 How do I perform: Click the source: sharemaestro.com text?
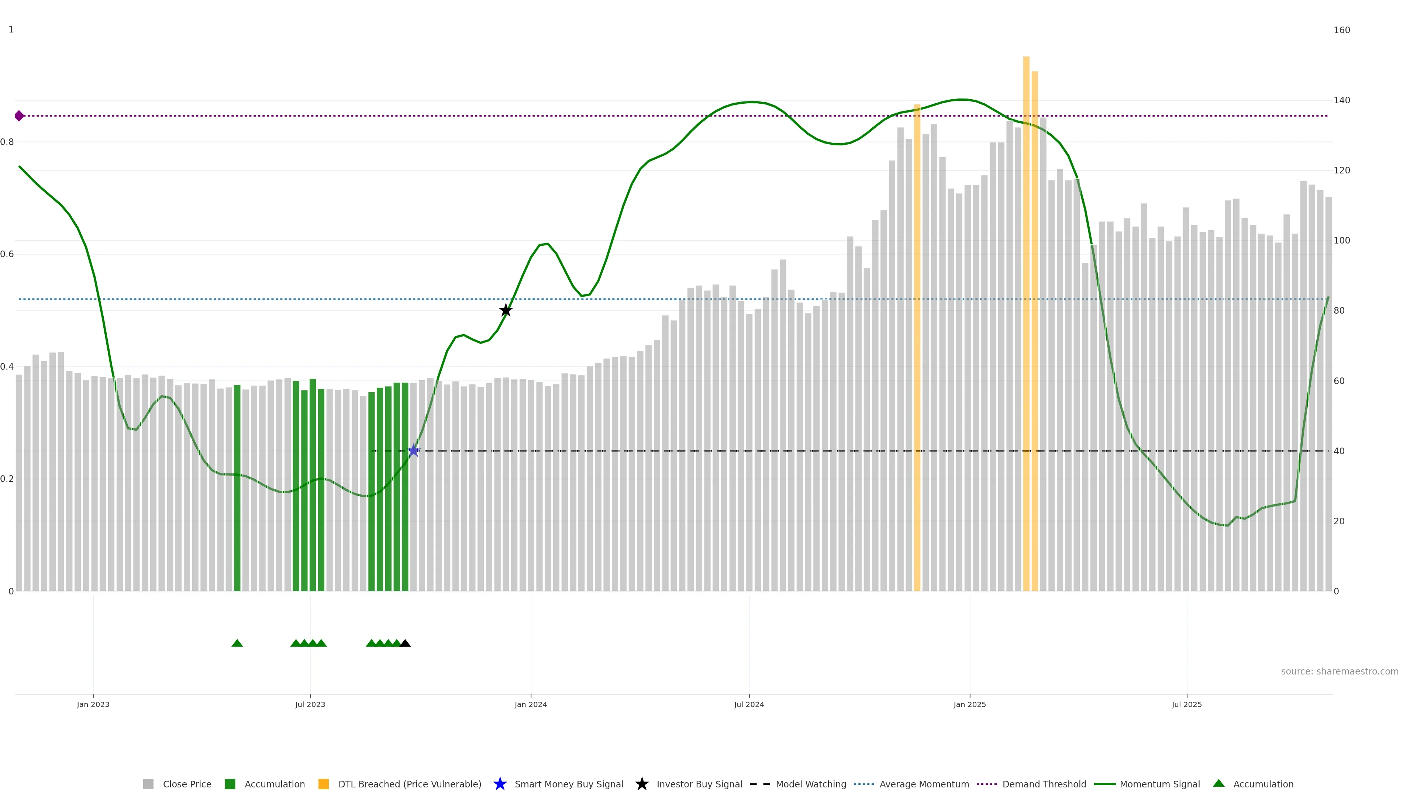[1340, 672]
